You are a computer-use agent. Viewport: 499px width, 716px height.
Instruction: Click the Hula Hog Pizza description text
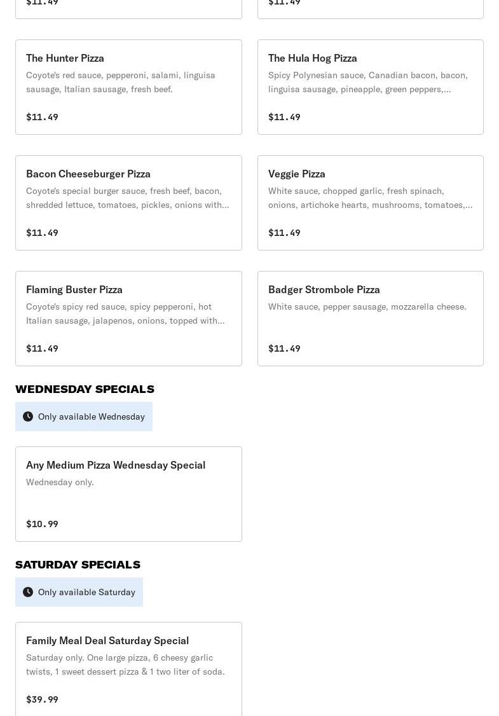tap(367, 82)
